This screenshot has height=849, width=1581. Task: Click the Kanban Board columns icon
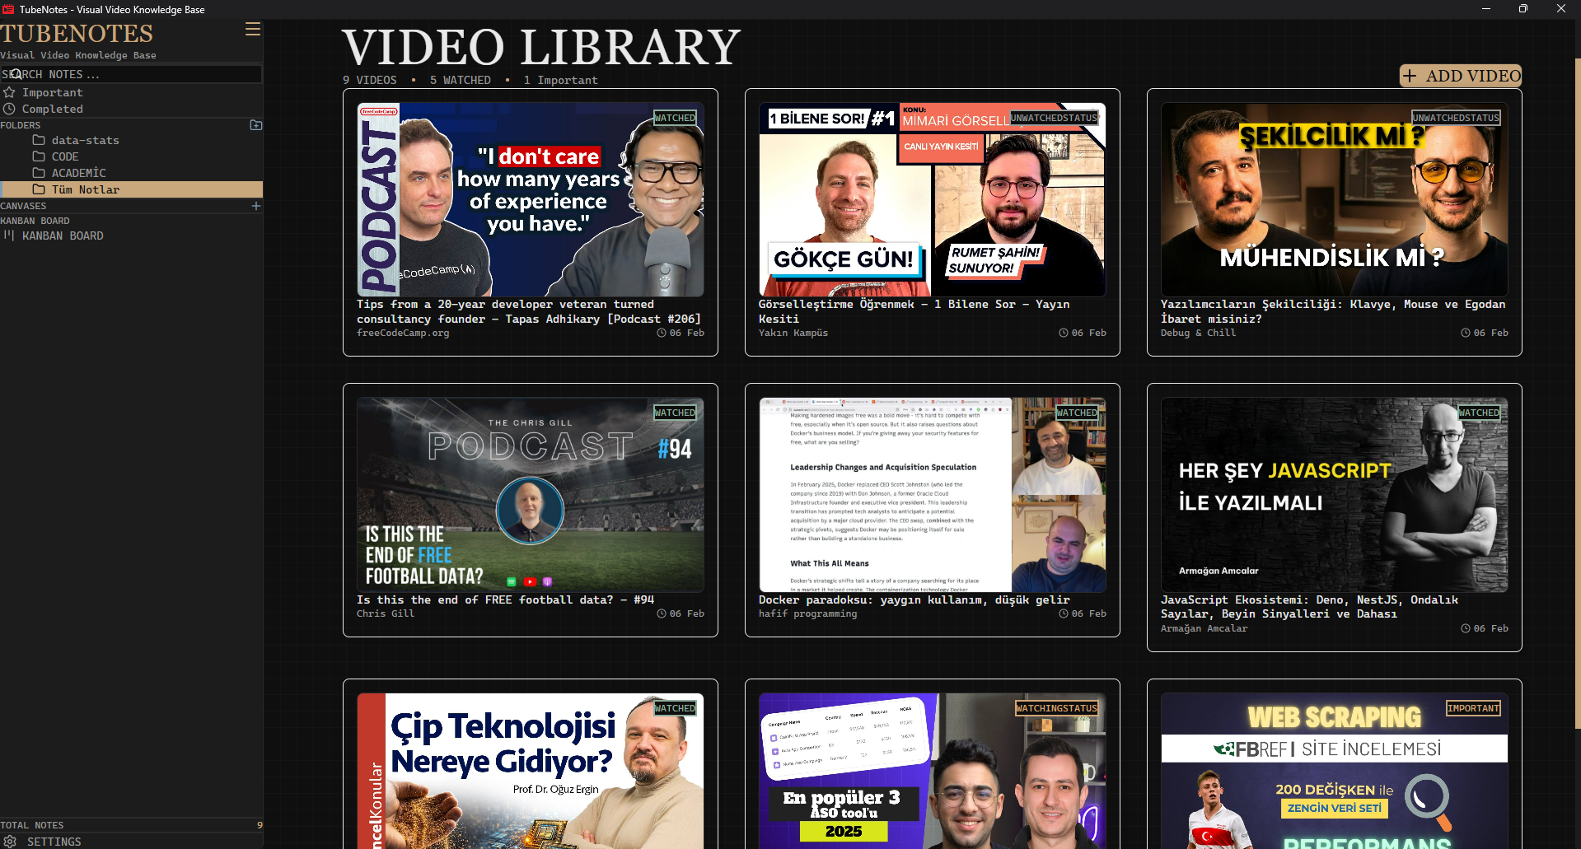9,236
